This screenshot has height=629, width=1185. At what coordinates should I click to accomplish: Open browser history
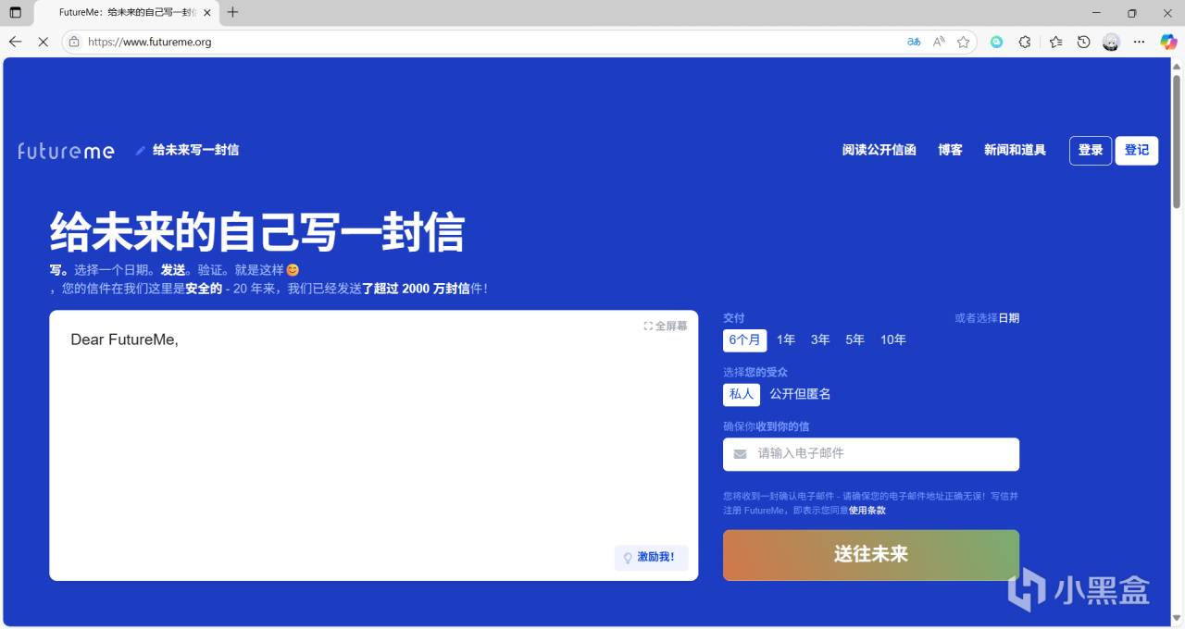tap(1083, 42)
